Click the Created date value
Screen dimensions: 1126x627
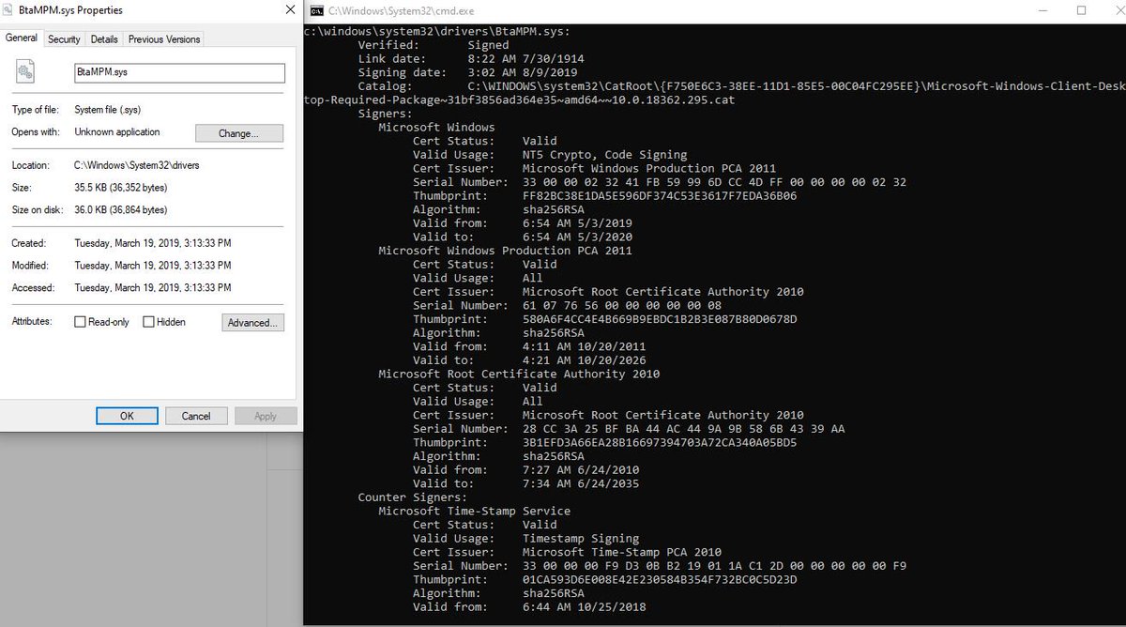tap(153, 243)
